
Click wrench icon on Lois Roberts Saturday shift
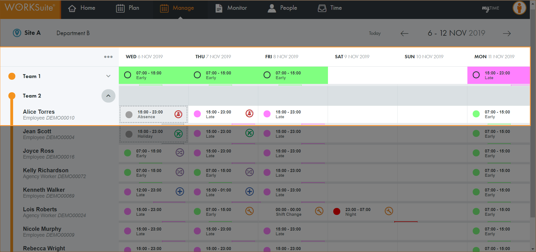click(389, 211)
